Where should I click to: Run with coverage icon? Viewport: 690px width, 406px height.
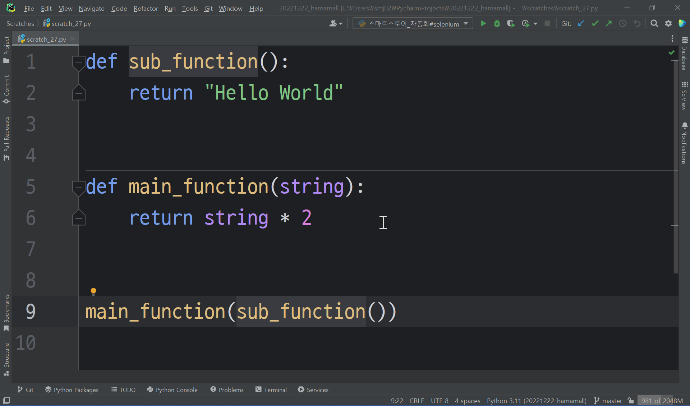(x=511, y=24)
